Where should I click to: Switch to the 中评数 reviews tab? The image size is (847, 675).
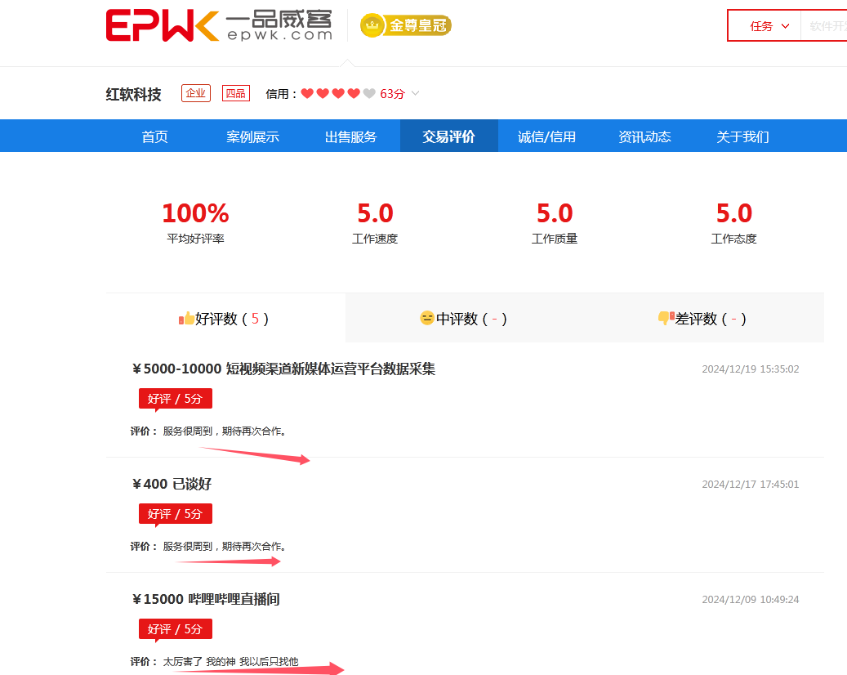465,319
